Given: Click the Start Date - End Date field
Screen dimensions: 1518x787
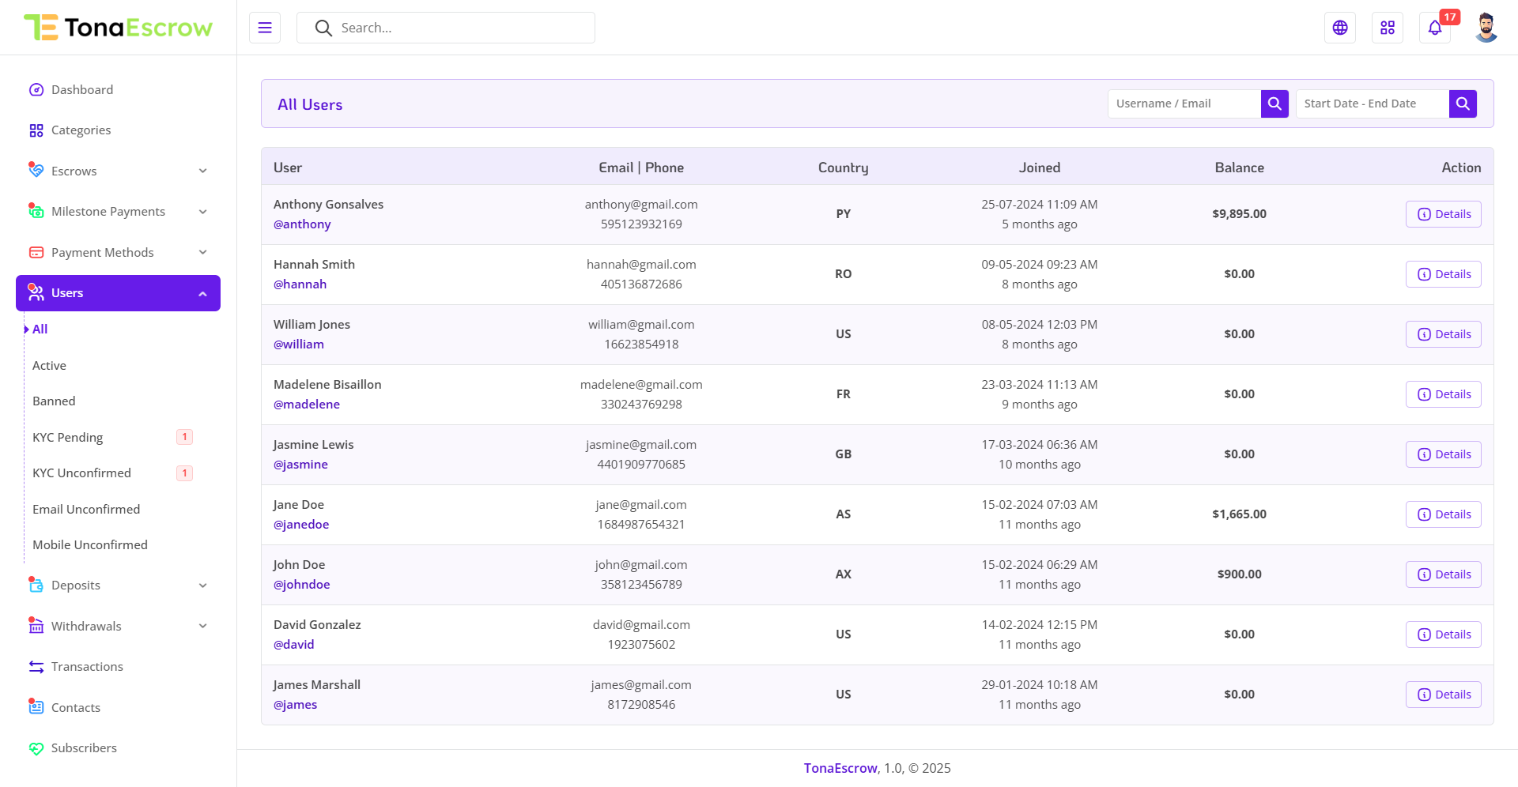Looking at the screenshot, I should pos(1372,104).
